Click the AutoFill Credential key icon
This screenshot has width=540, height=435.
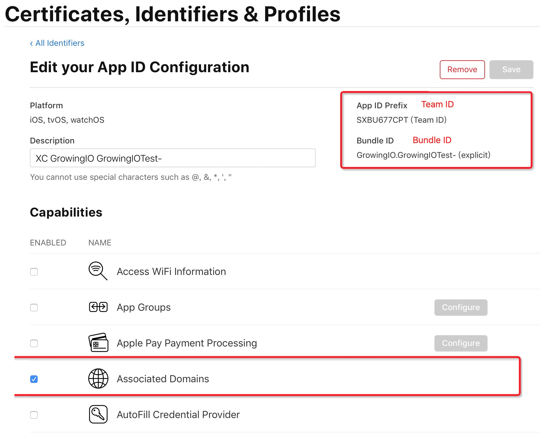[98, 414]
